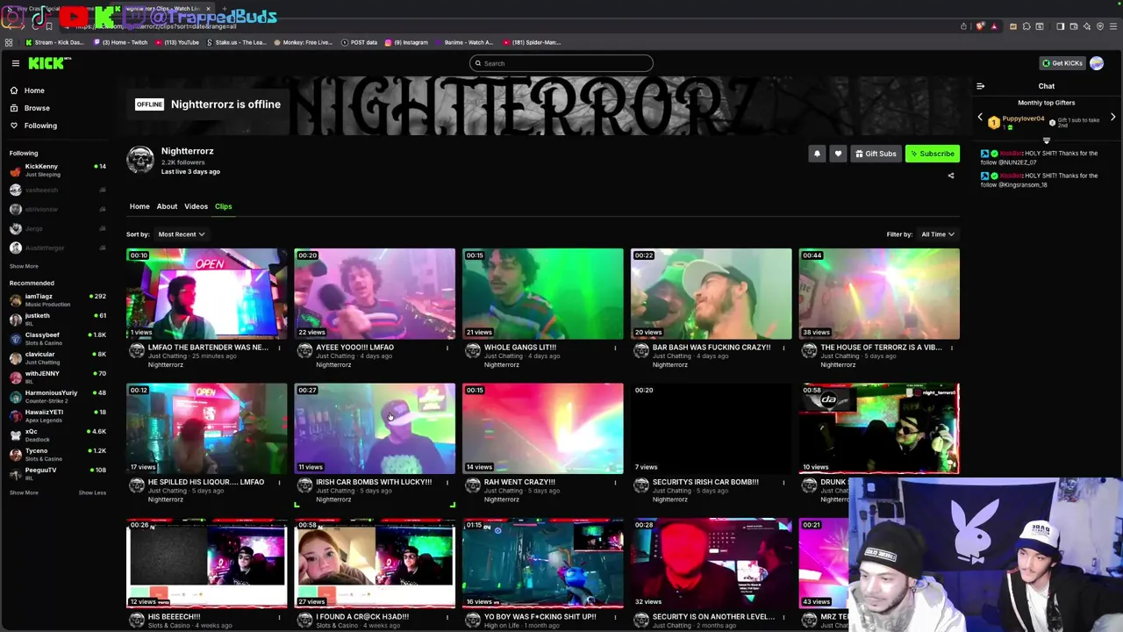
Task: Toggle the sidebar hamburger menu
Action: pos(15,63)
